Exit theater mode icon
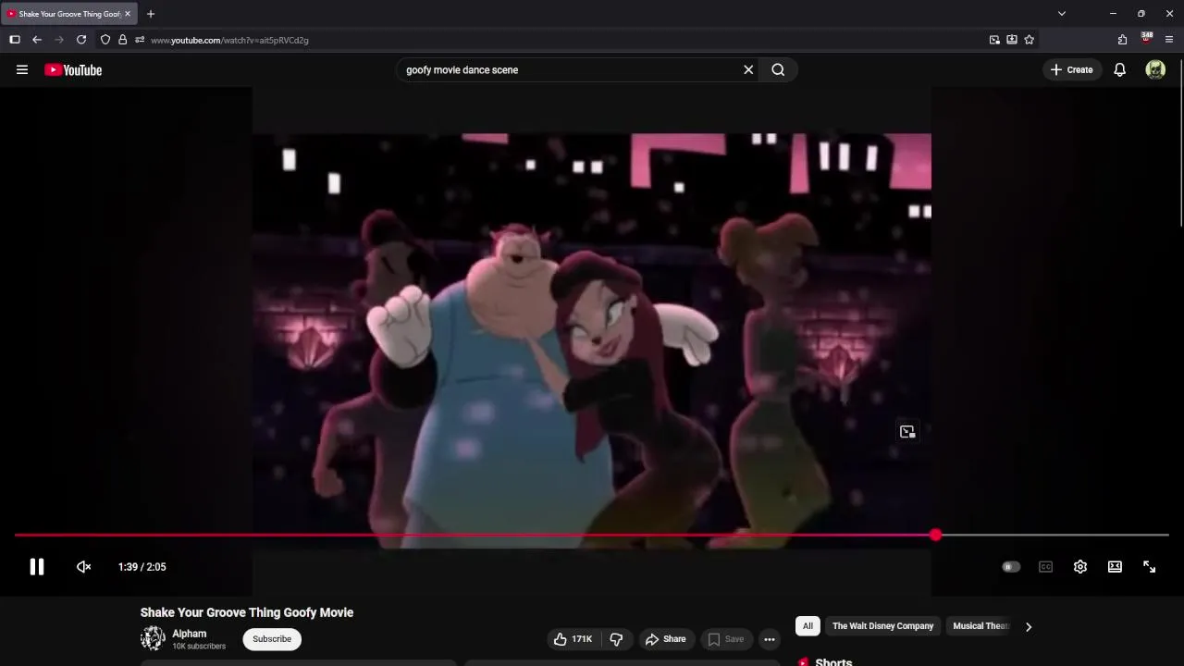Viewport: 1184px width, 666px height. tap(1115, 567)
